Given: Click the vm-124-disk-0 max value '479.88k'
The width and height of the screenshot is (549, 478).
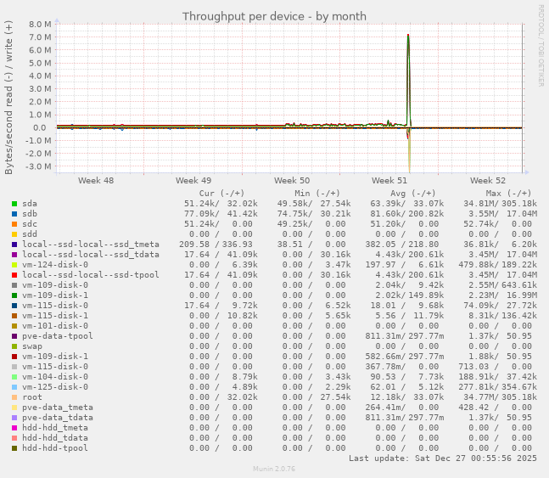Looking at the screenshot, I should point(477,265).
